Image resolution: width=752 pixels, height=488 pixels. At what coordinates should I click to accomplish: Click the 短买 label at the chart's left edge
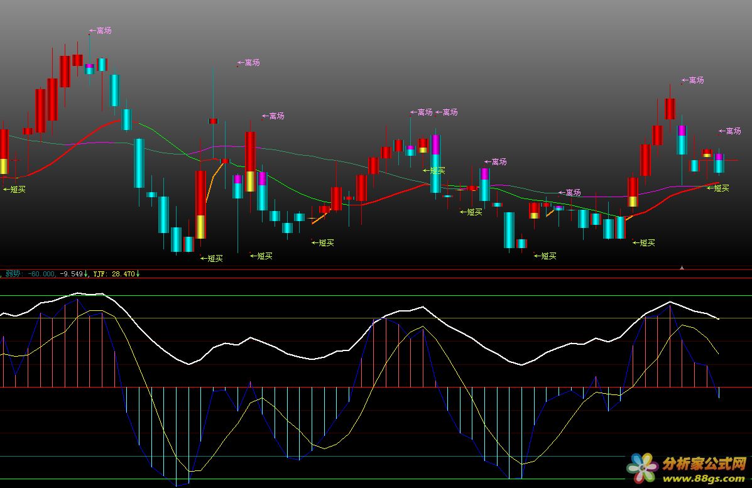point(14,189)
